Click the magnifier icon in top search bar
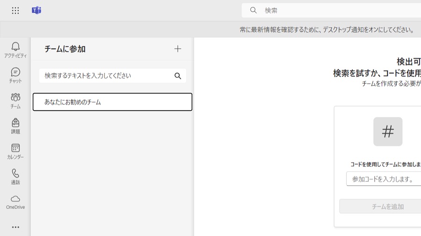The image size is (421, 236). (254, 10)
